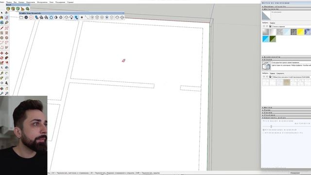Image resolution: width=311 pixels, height=175 pixels.
Task: Click half-filled circle icon in Scan toolbar
Action: (x=56, y=17)
